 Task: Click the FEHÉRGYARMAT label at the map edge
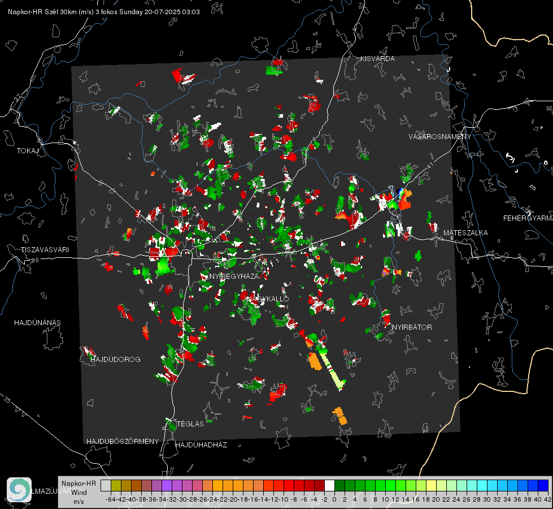528,218
